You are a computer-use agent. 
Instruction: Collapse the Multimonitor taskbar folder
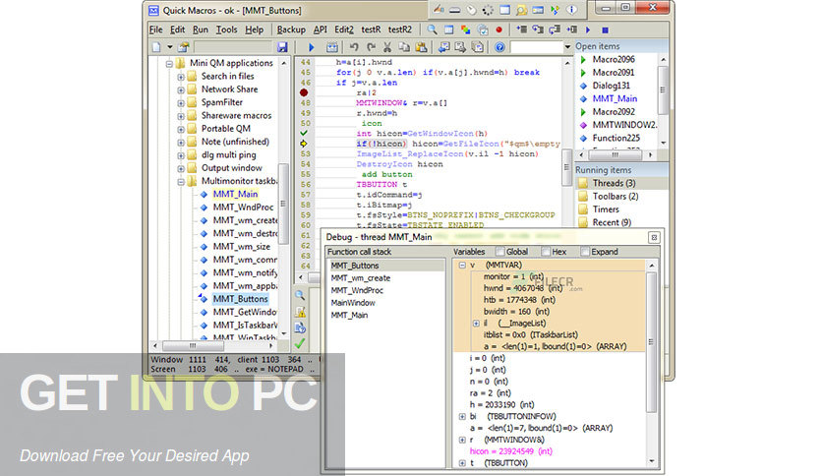click(180, 181)
